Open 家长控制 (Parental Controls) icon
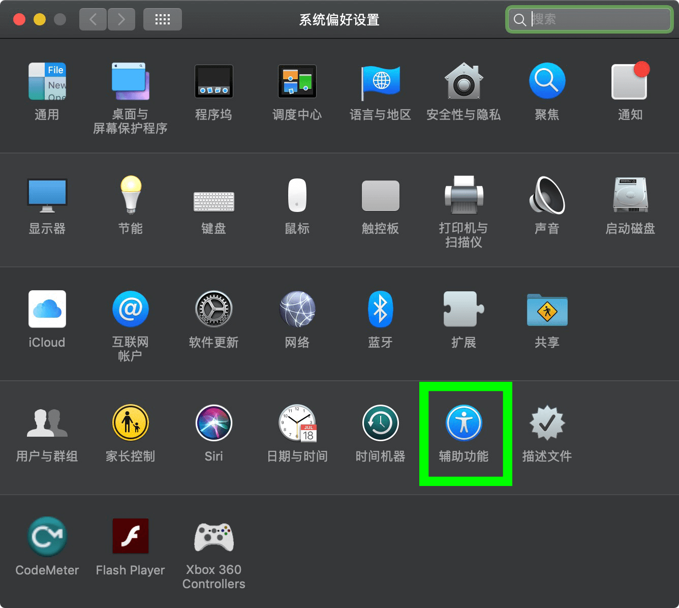 coord(131,423)
